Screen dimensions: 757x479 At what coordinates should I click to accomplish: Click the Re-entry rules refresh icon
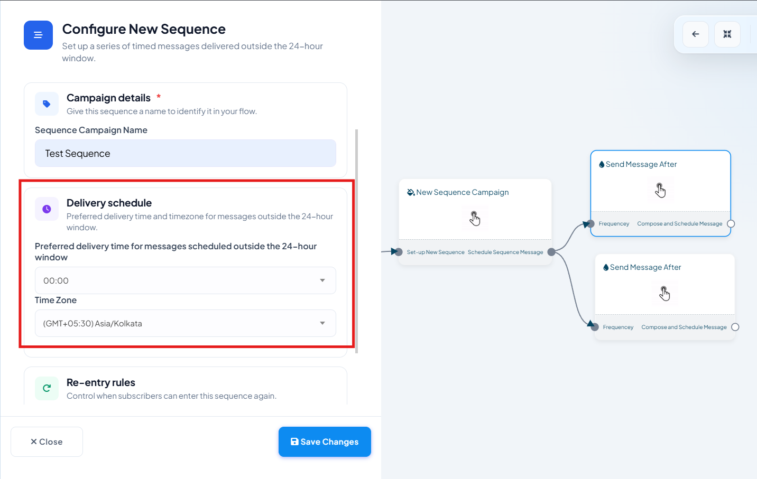tap(47, 388)
